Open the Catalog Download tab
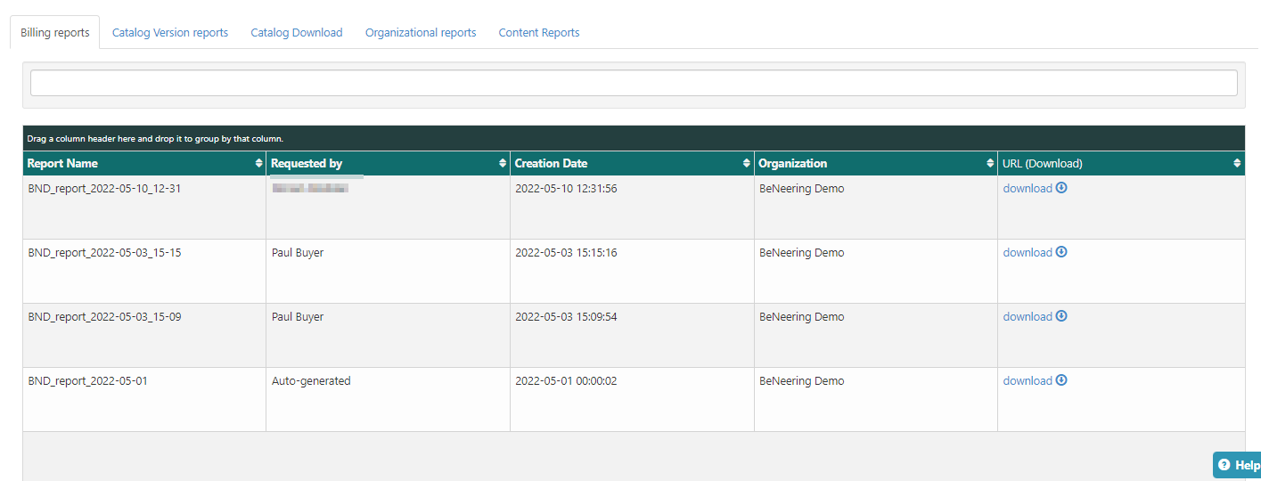The image size is (1261, 481). point(297,33)
